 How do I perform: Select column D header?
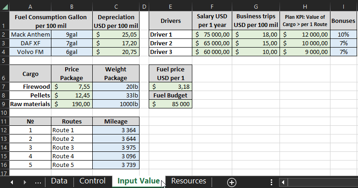pos(144,7)
